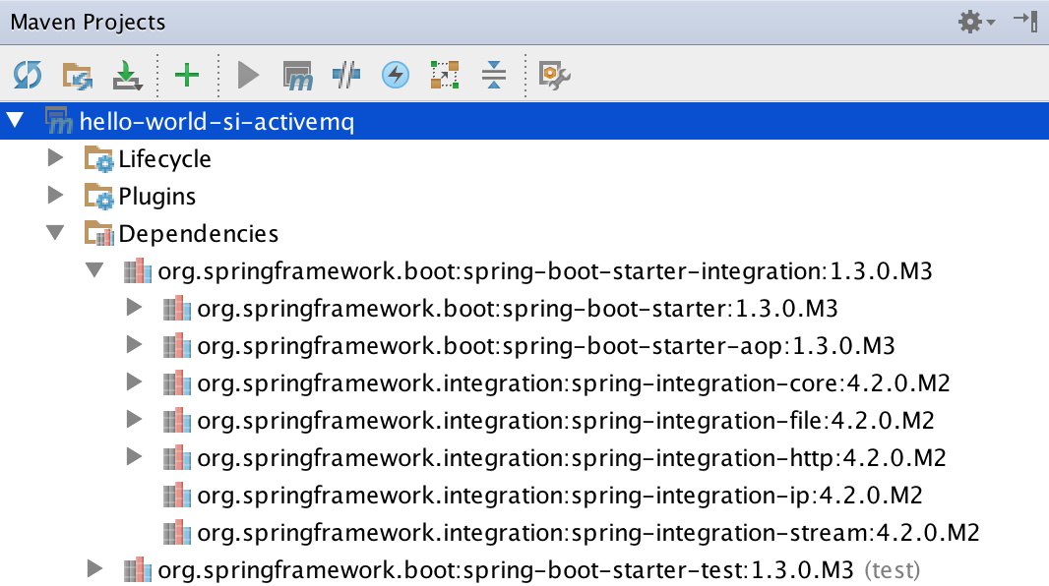The image size is (1049, 586).
Task: Open Maven Settings wrench icon
Action: click(555, 76)
